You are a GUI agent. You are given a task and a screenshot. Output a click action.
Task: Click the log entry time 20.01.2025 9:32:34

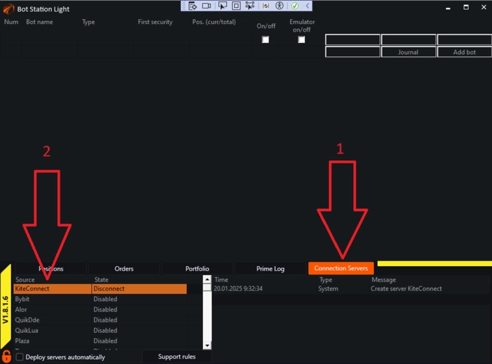click(x=238, y=289)
